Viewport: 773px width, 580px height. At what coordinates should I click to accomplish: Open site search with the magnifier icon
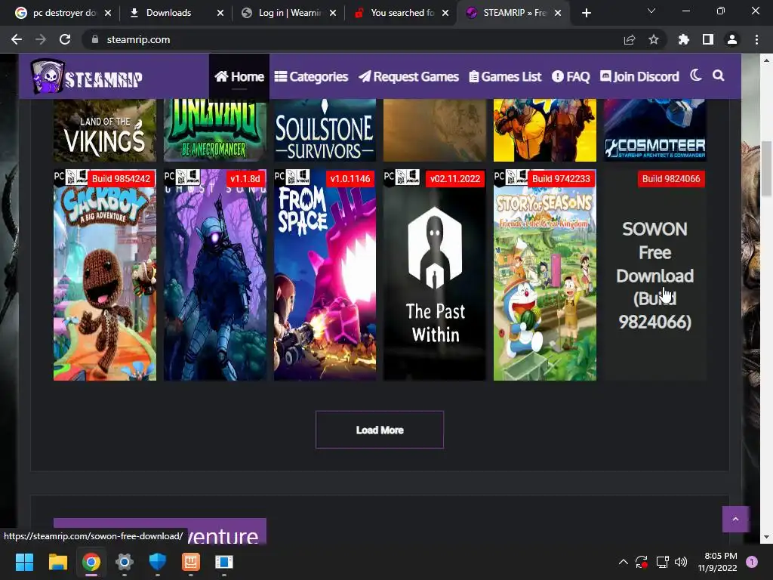[x=719, y=76]
